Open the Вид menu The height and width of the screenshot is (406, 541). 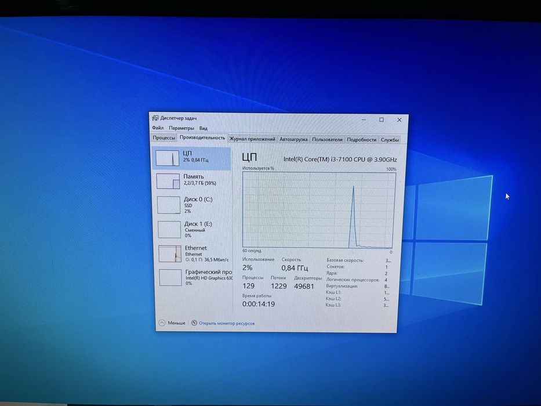pyautogui.click(x=203, y=128)
